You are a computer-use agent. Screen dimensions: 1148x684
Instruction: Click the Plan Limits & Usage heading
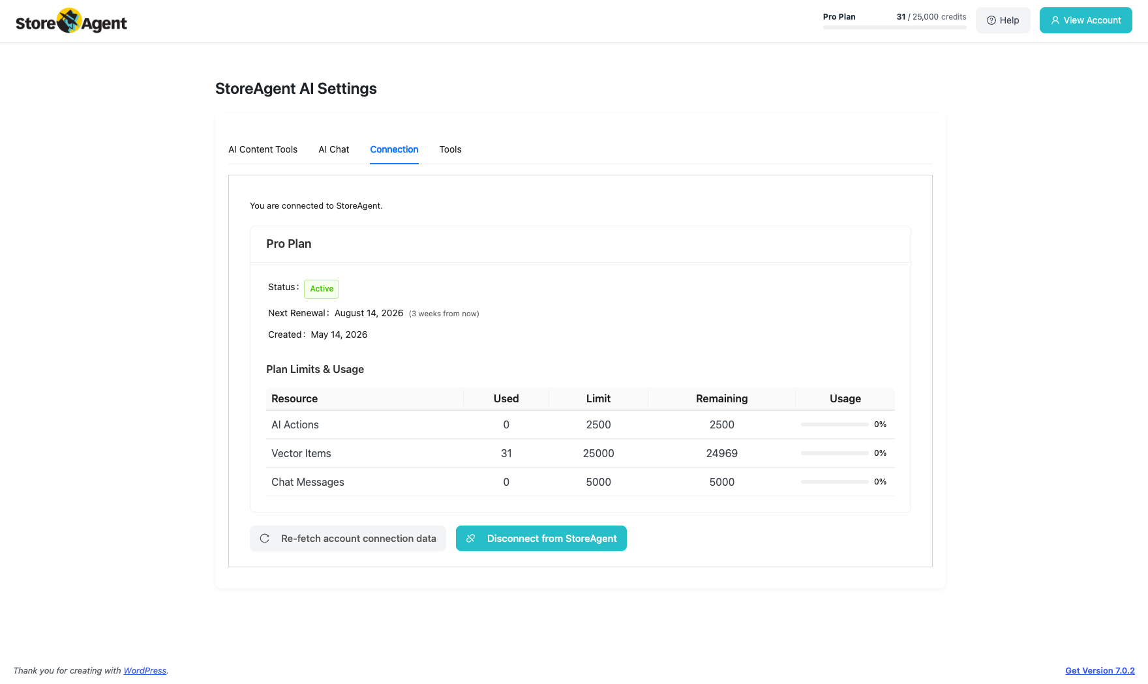tap(315, 369)
